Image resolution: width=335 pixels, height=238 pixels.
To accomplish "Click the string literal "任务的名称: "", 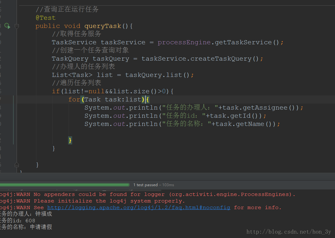I will click(187, 124).
